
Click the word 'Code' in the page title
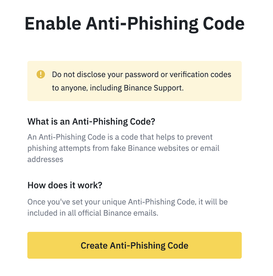click(224, 23)
